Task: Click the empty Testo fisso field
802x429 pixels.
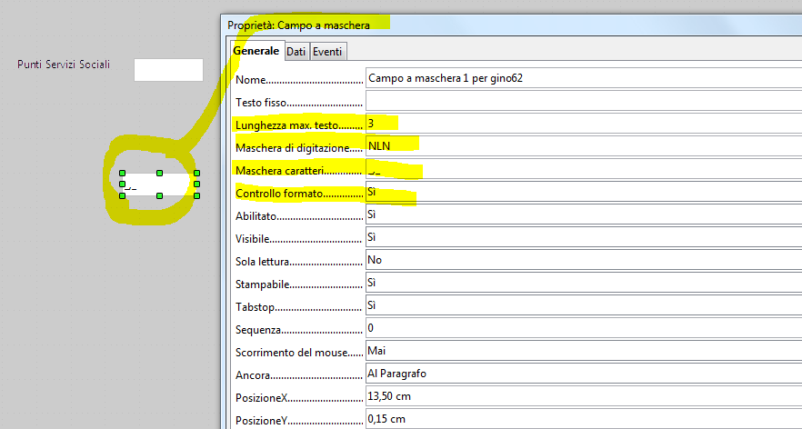Action: [x=582, y=101]
